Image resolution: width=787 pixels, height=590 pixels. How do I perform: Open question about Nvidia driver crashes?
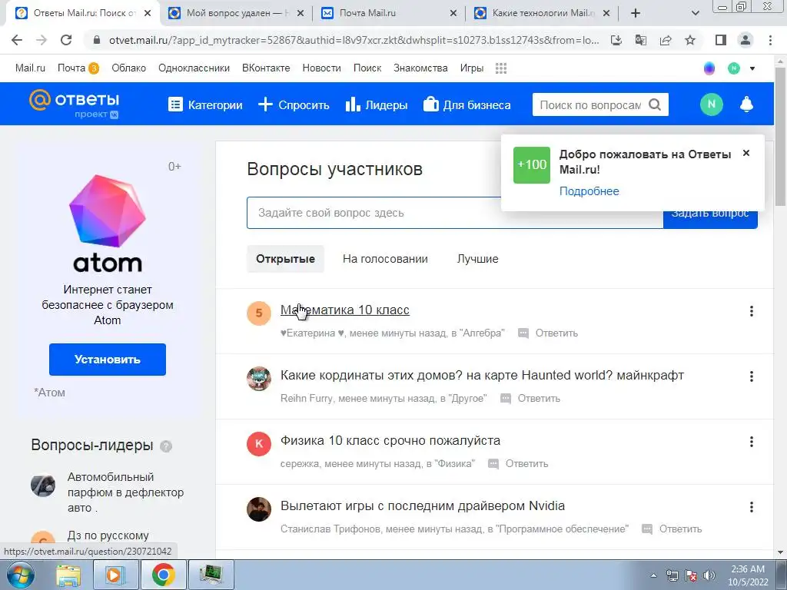tap(423, 505)
